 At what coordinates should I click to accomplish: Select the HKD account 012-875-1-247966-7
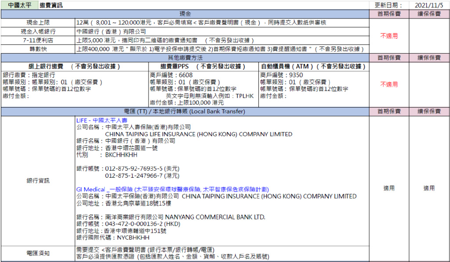click(142, 176)
